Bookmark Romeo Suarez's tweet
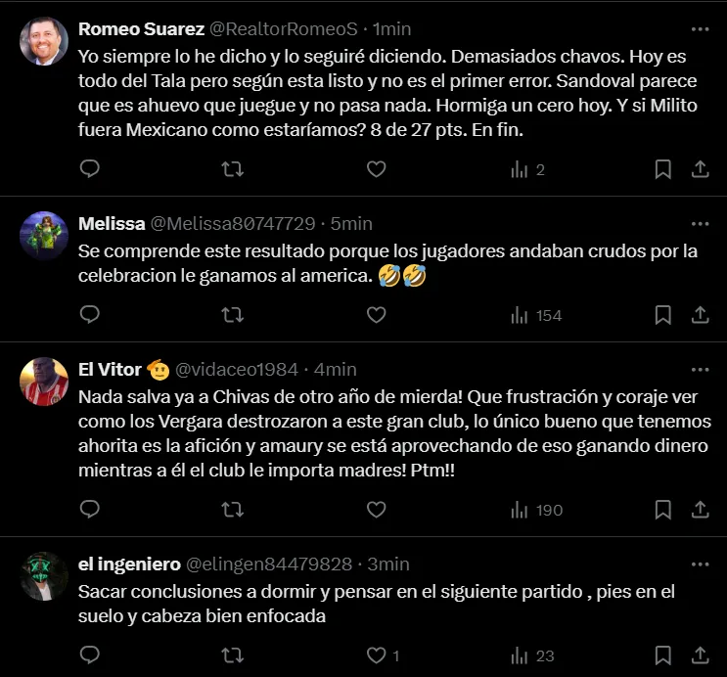Viewport: 727px width, 677px height. [662, 169]
